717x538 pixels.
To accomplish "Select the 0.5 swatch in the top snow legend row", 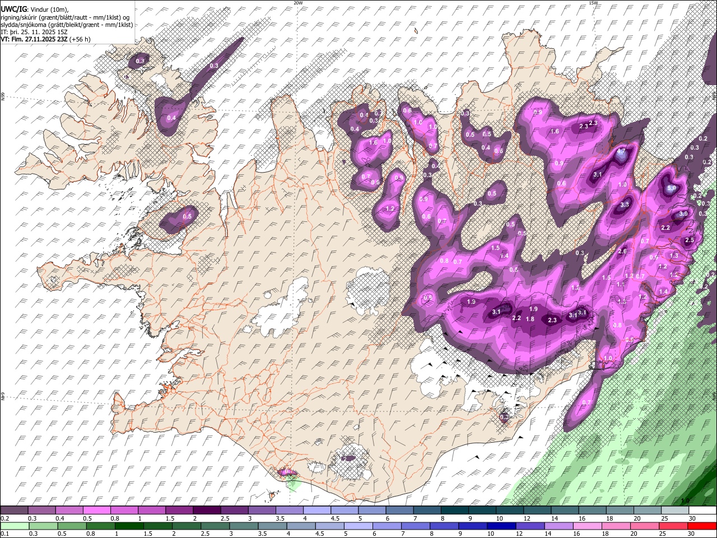I will tap(96, 510).
